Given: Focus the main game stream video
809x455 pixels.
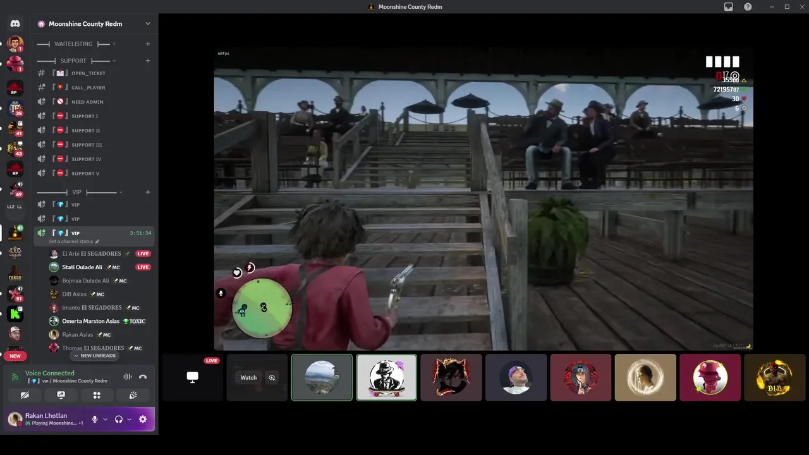Looking at the screenshot, I should 484,199.
